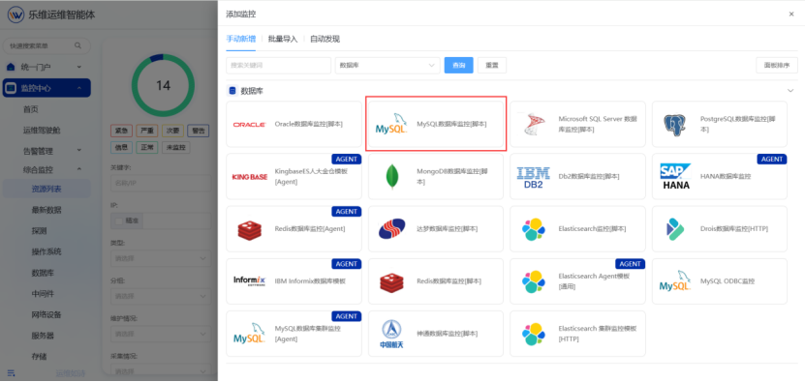
Task: Select the MySQL ODBC监控 logo
Action: tap(675, 280)
